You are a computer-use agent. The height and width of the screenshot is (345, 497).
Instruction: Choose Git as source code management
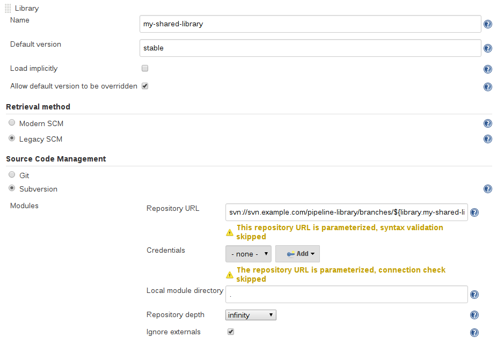[12, 175]
